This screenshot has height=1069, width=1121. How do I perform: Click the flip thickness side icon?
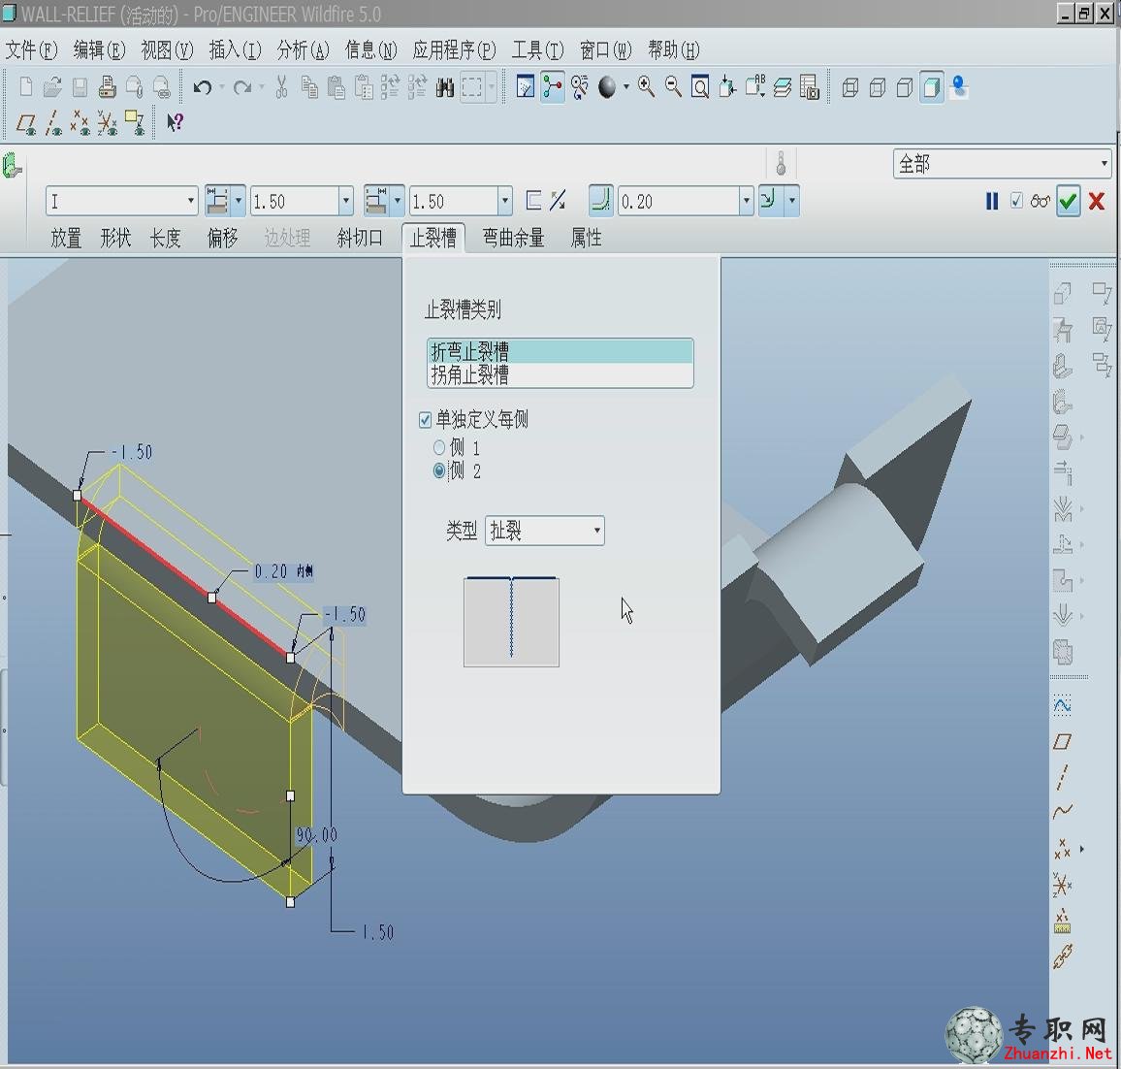pyautogui.click(x=558, y=201)
